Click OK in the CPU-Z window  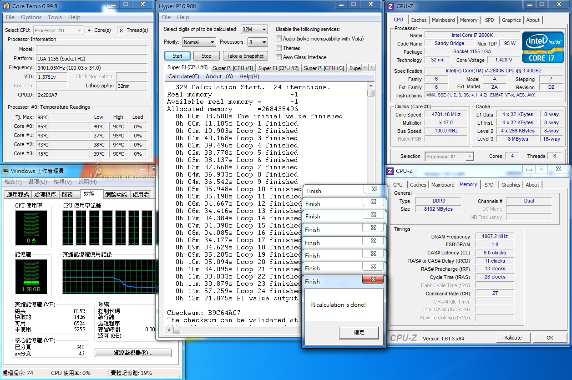550,338
